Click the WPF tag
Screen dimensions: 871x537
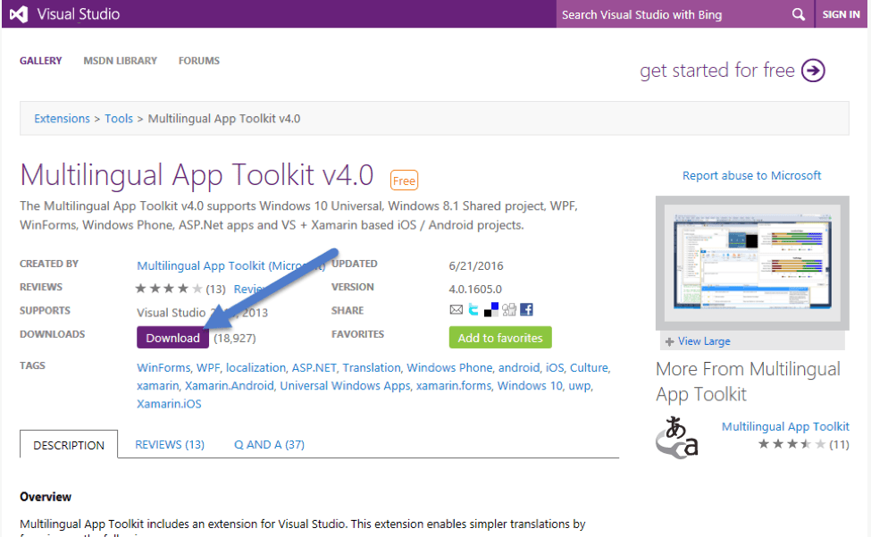(x=208, y=367)
